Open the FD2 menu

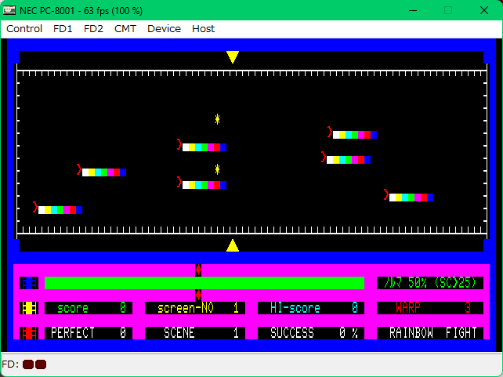[x=93, y=29]
